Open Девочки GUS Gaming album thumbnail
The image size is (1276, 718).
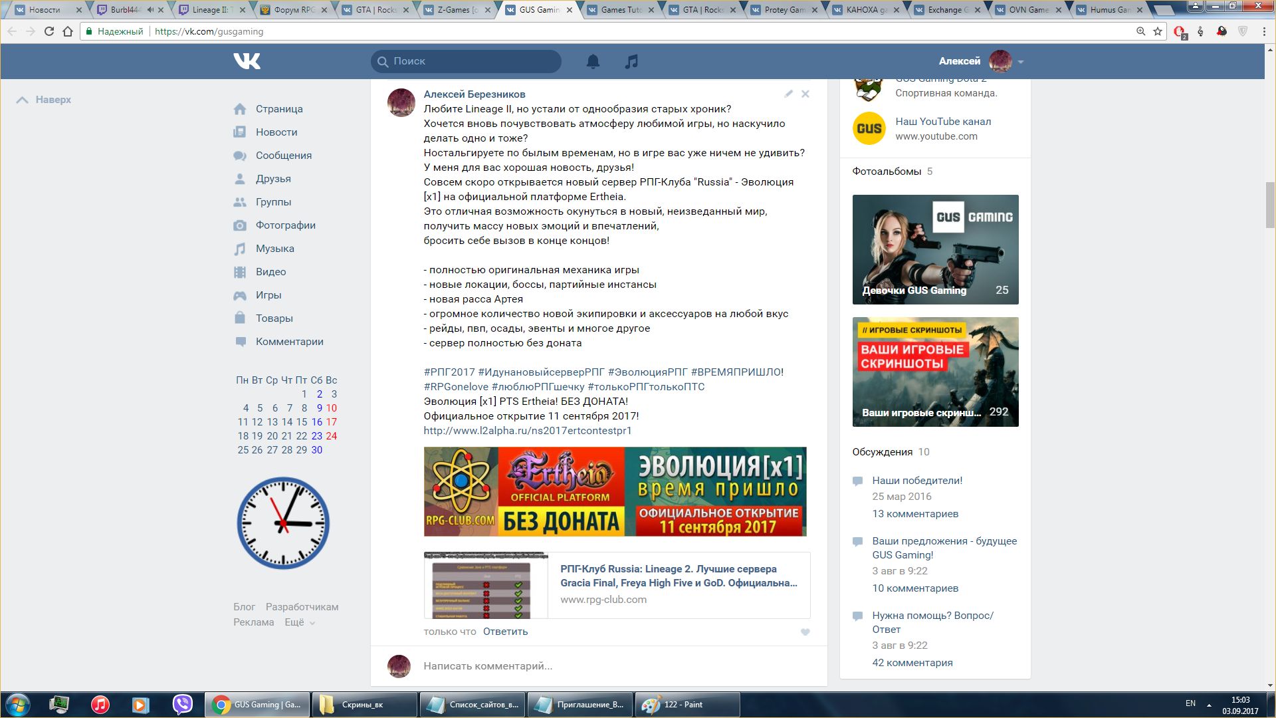pos(935,249)
